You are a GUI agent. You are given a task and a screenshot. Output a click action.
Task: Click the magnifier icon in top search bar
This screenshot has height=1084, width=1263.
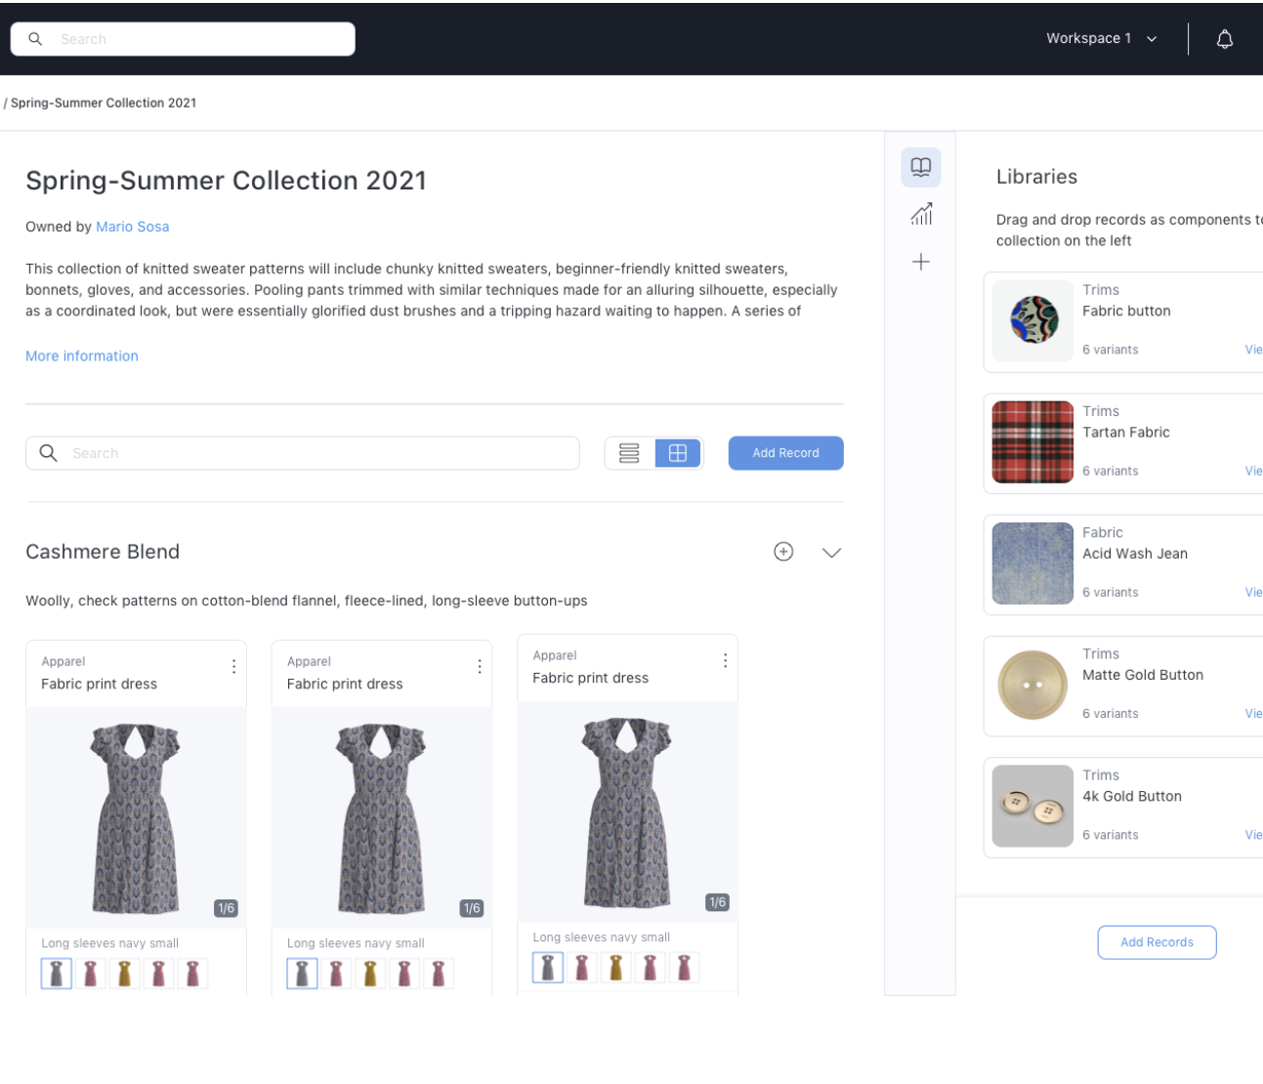35,39
